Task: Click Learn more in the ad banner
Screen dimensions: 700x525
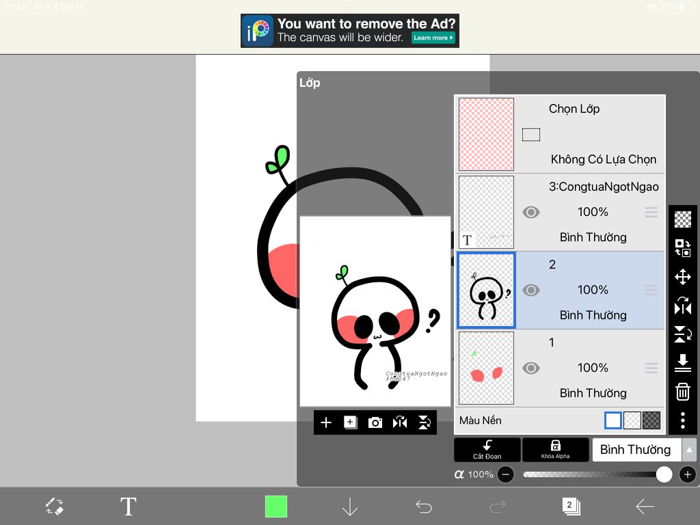Action: (x=433, y=38)
